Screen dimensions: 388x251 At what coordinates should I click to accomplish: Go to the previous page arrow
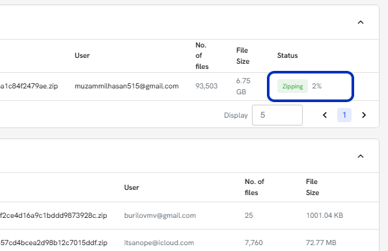325,115
